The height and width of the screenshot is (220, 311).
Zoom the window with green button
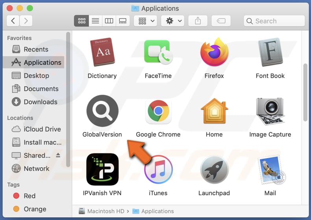click(30, 8)
